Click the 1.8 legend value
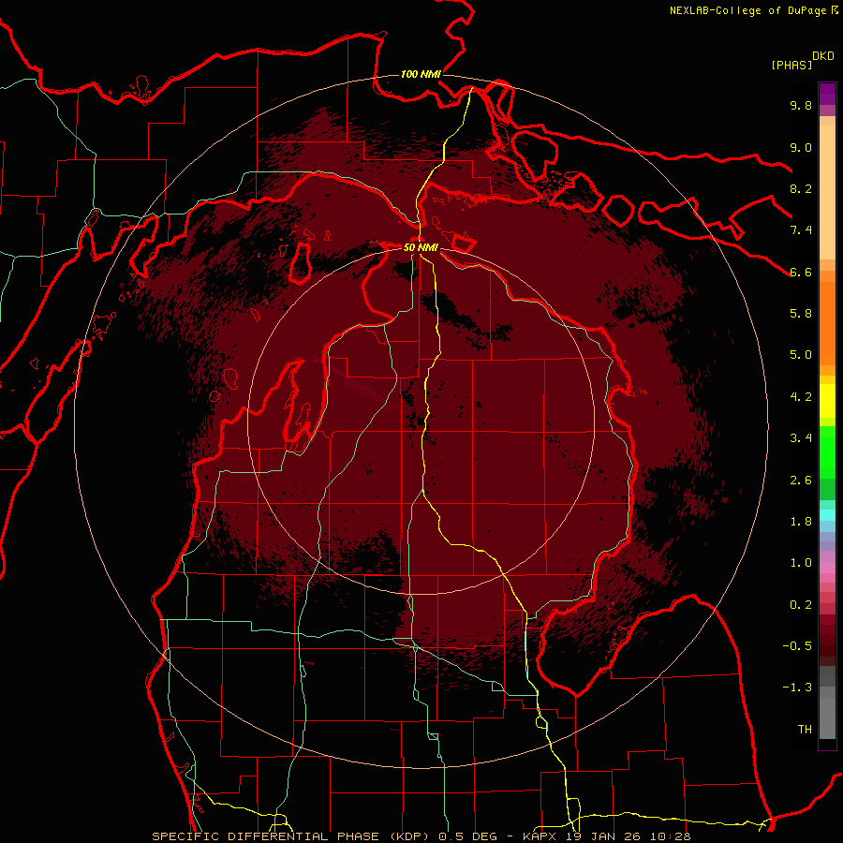The image size is (843, 843). click(x=801, y=522)
